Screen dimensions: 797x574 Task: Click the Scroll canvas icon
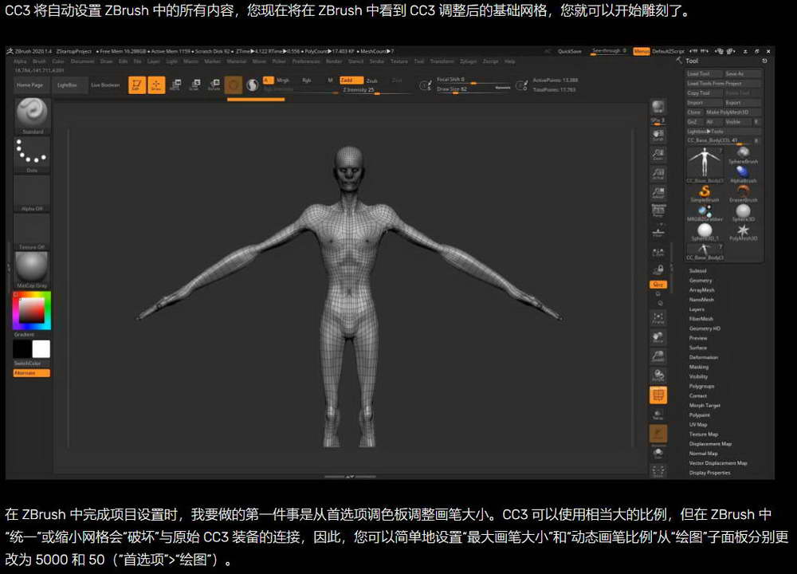click(x=658, y=136)
